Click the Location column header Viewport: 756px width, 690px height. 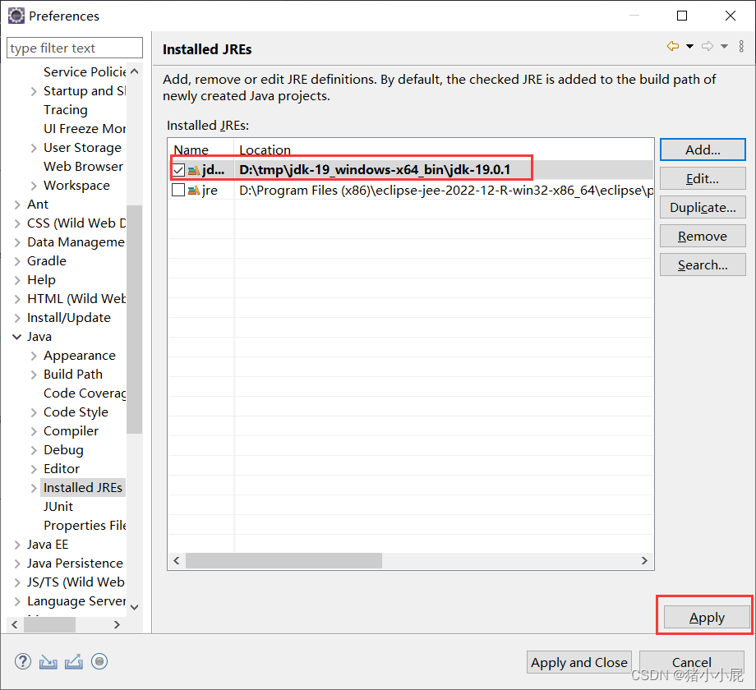coord(444,149)
